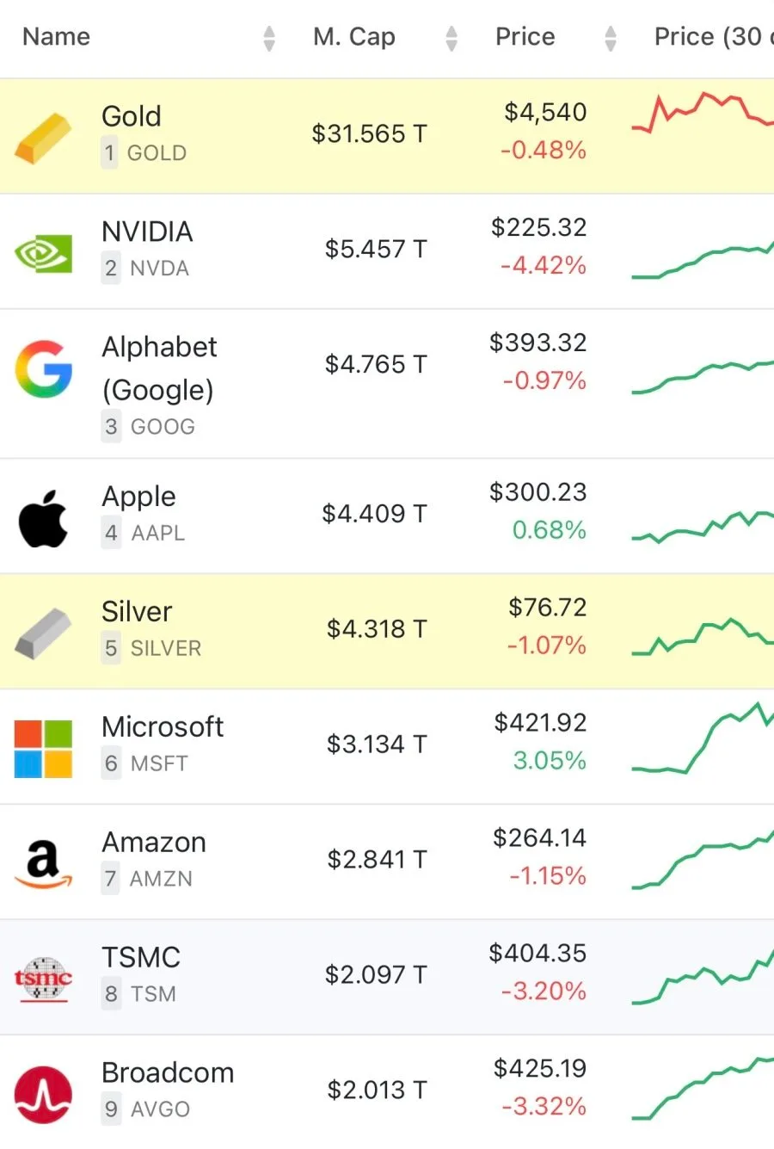Select the TSMC logo icon
Image resolution: width=774 pixels, height=1149 pixels.
(x=43, y=979)
